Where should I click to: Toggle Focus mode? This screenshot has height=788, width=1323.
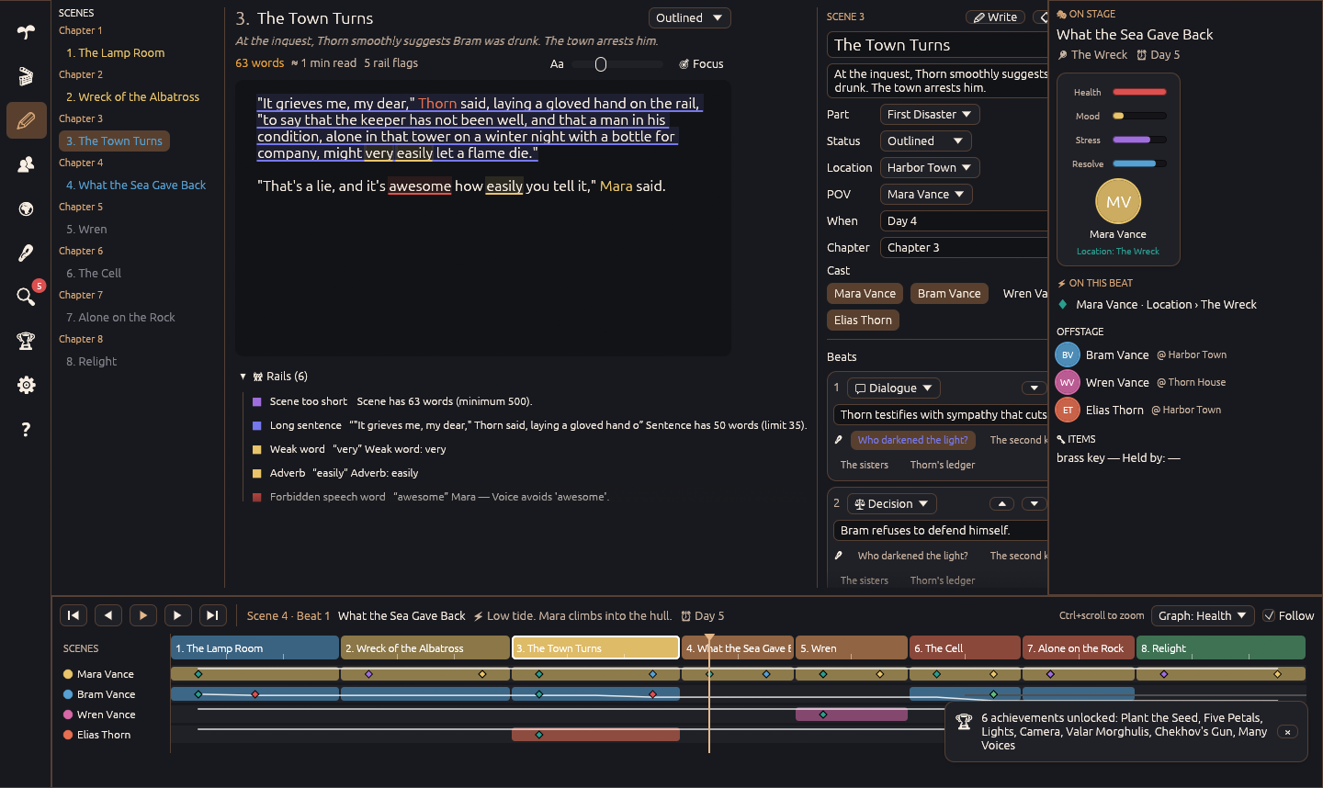pos(701,63)
